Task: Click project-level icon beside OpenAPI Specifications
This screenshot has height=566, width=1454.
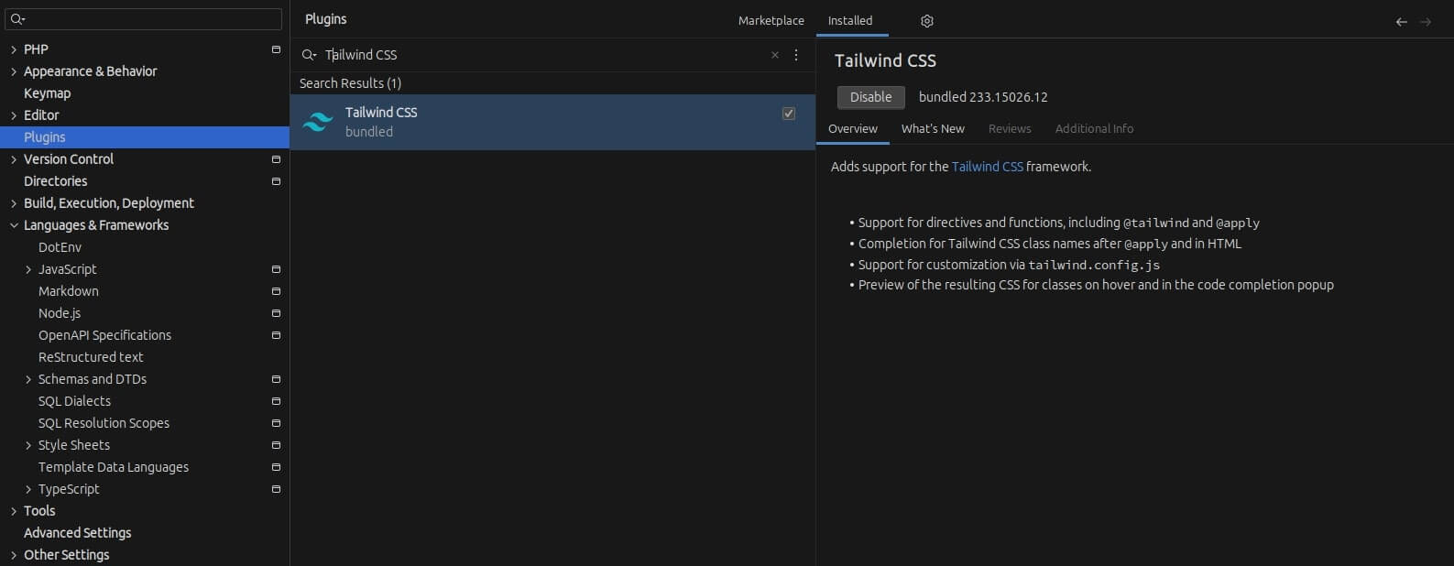Action: click(276, 335)
